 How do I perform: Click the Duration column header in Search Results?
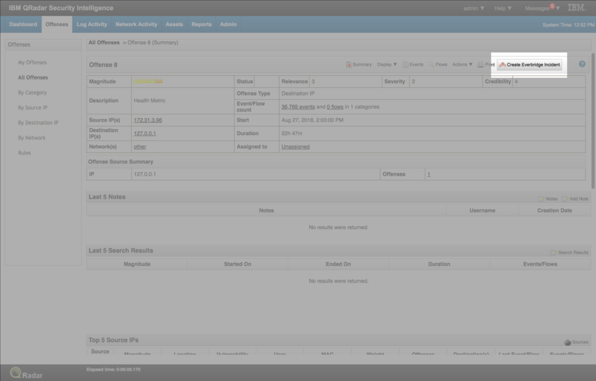(x=439, y=264)
